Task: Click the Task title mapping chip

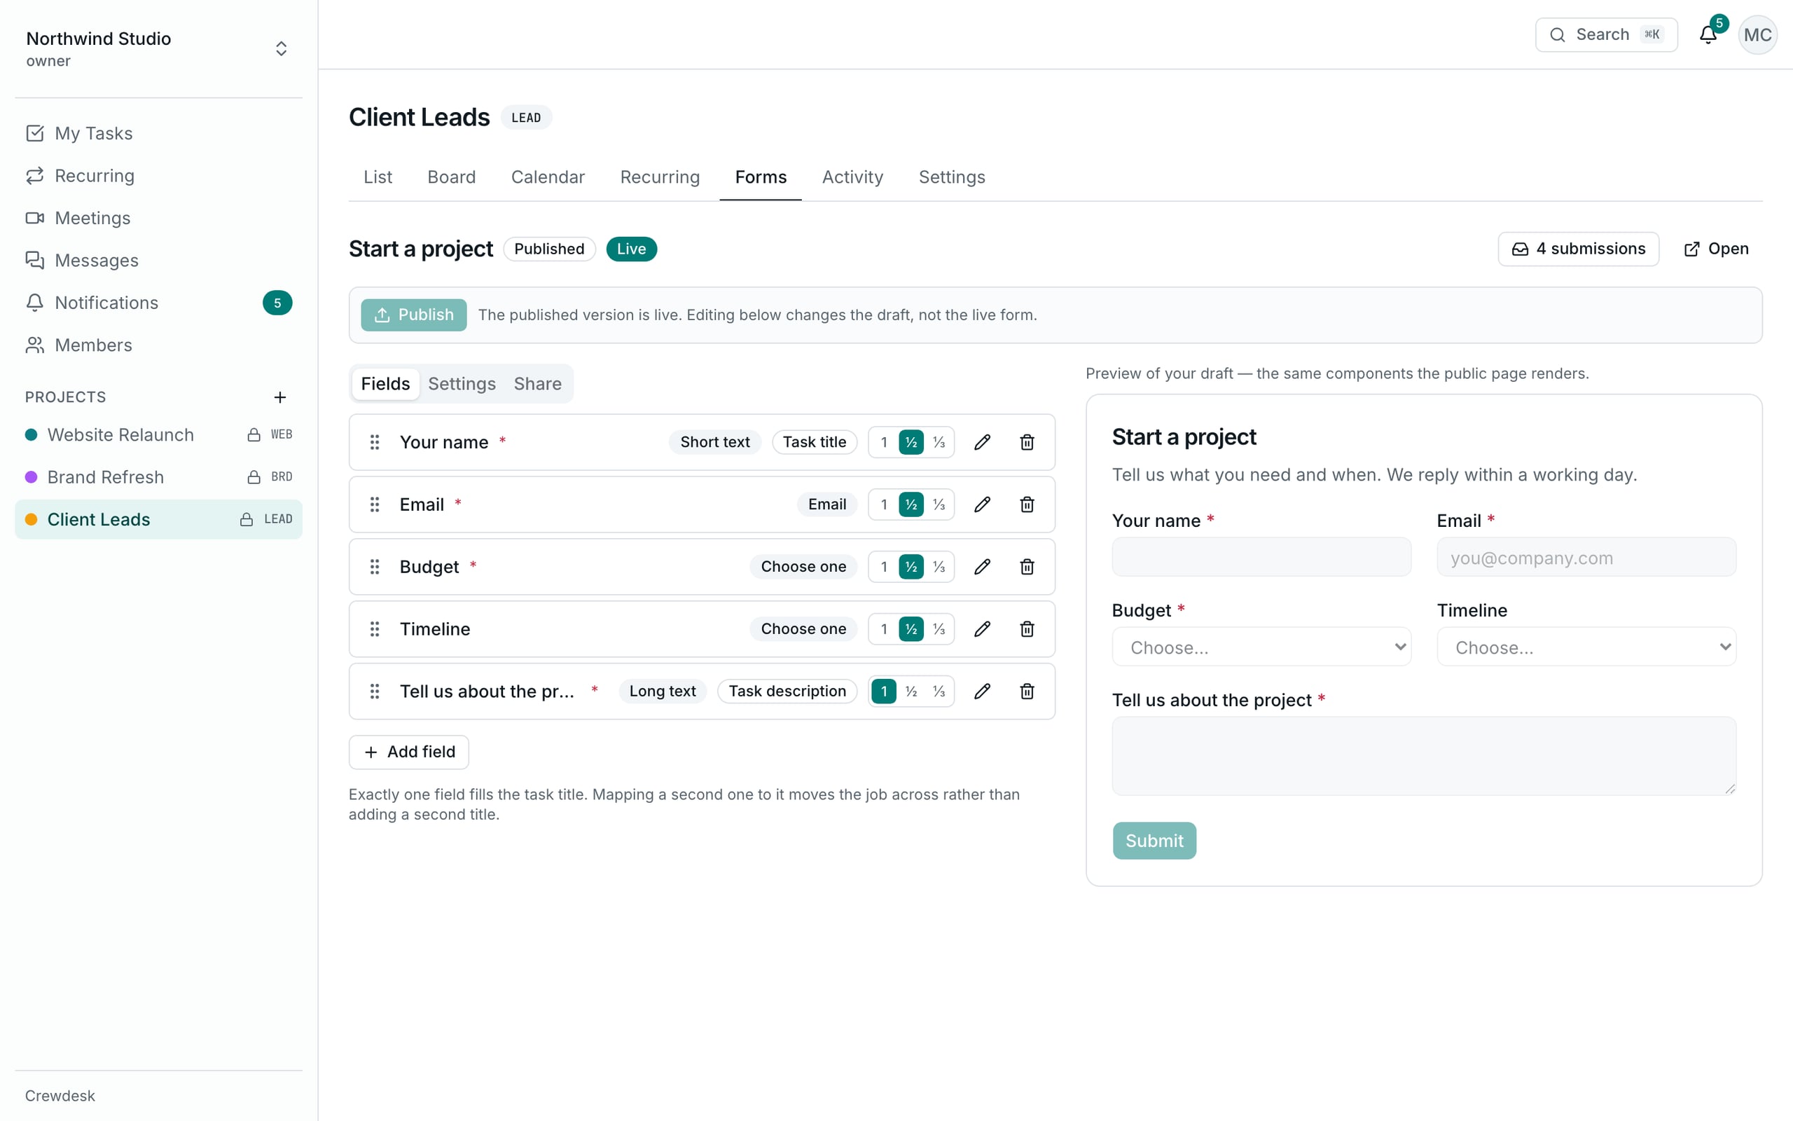Action: click(x=815, y=442)
